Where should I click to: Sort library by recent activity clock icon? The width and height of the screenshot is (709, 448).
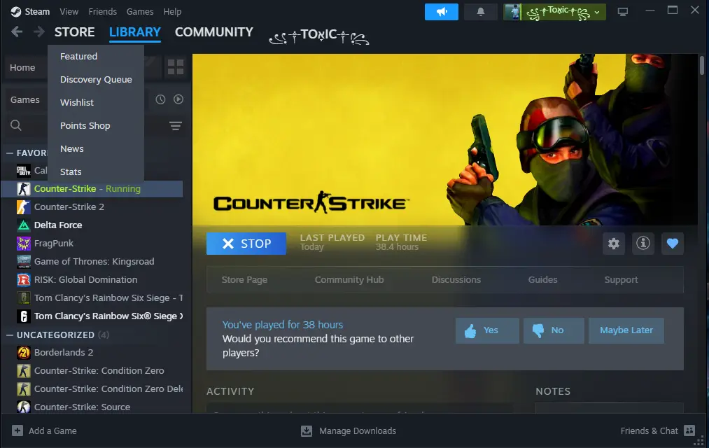(160, 99)
